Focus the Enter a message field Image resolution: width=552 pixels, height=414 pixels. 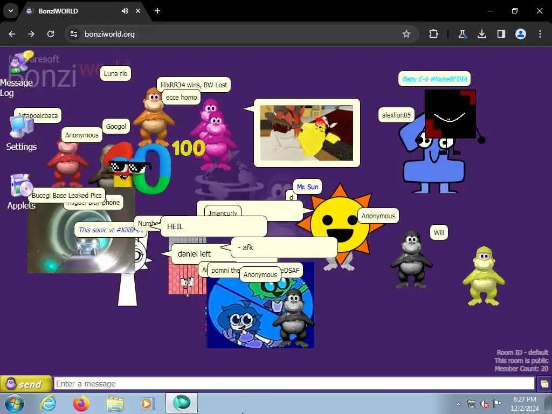coord(294,384)
